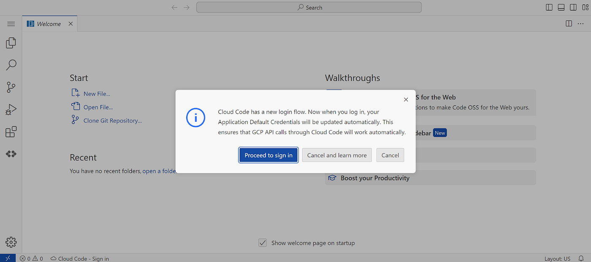The image size is (591, 262).
Task: Click the info icon in the dialog
Action: point(195,118)
